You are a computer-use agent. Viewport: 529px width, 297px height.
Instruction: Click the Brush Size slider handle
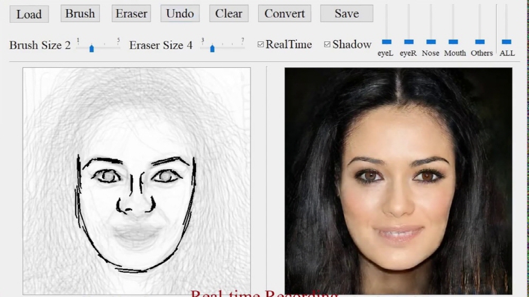pos(92,48)
